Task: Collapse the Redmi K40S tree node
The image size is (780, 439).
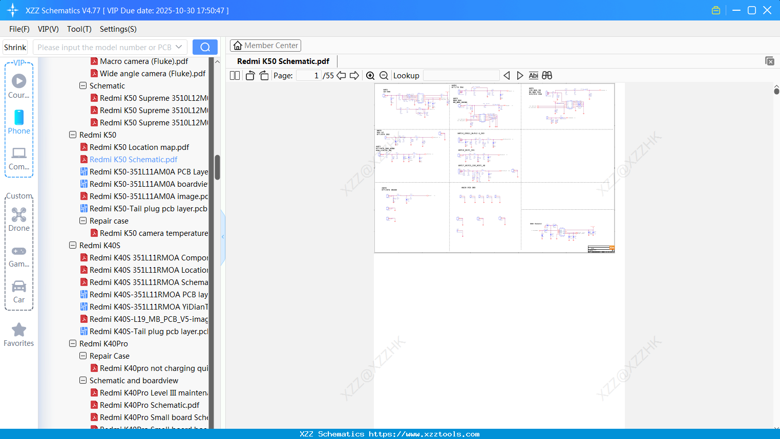Action: pyautogui.click(x=73, y=246)
